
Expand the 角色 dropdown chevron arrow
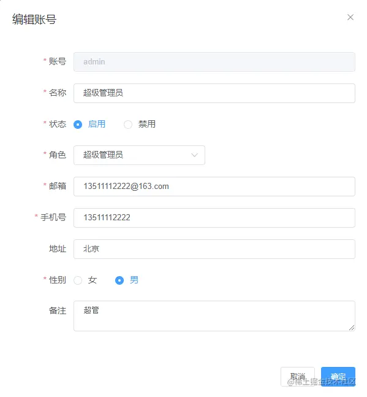194,155
